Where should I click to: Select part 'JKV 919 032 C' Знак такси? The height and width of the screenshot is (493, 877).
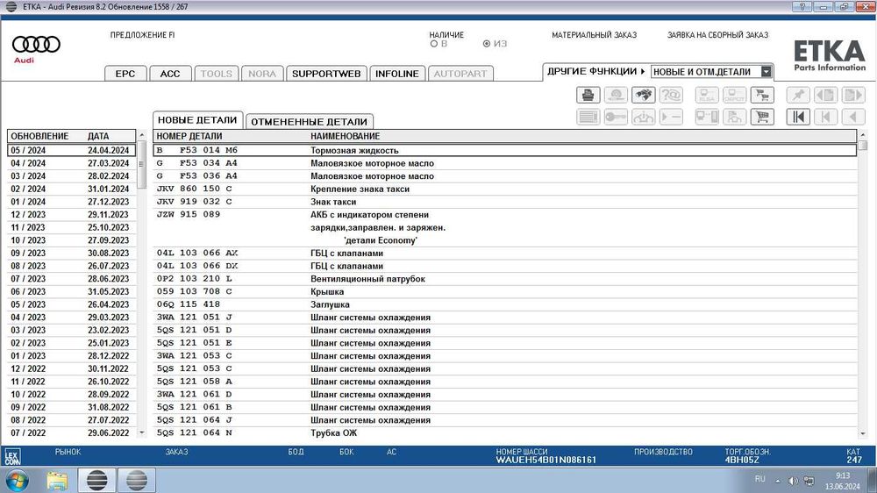pos(505,202)
